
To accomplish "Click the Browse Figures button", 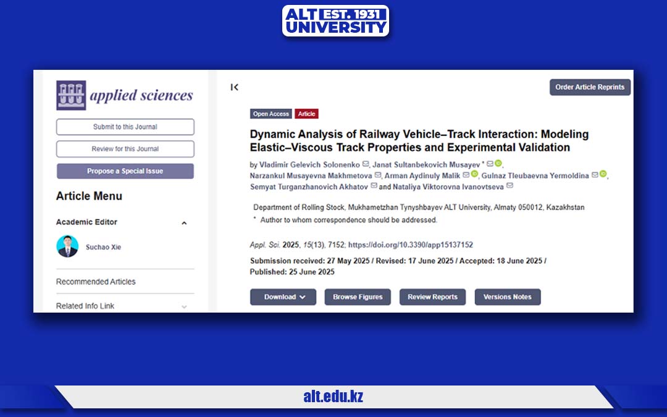I will click(x=358, y=297).
